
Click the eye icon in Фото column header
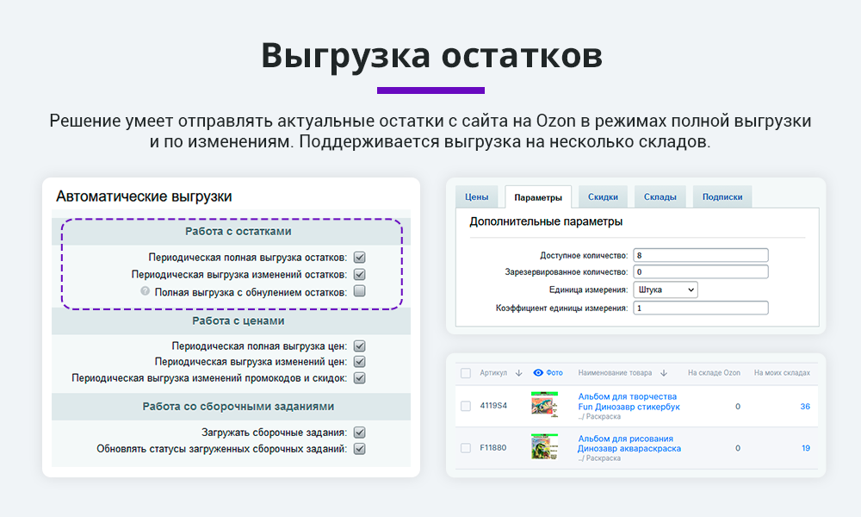pos(538,373)
